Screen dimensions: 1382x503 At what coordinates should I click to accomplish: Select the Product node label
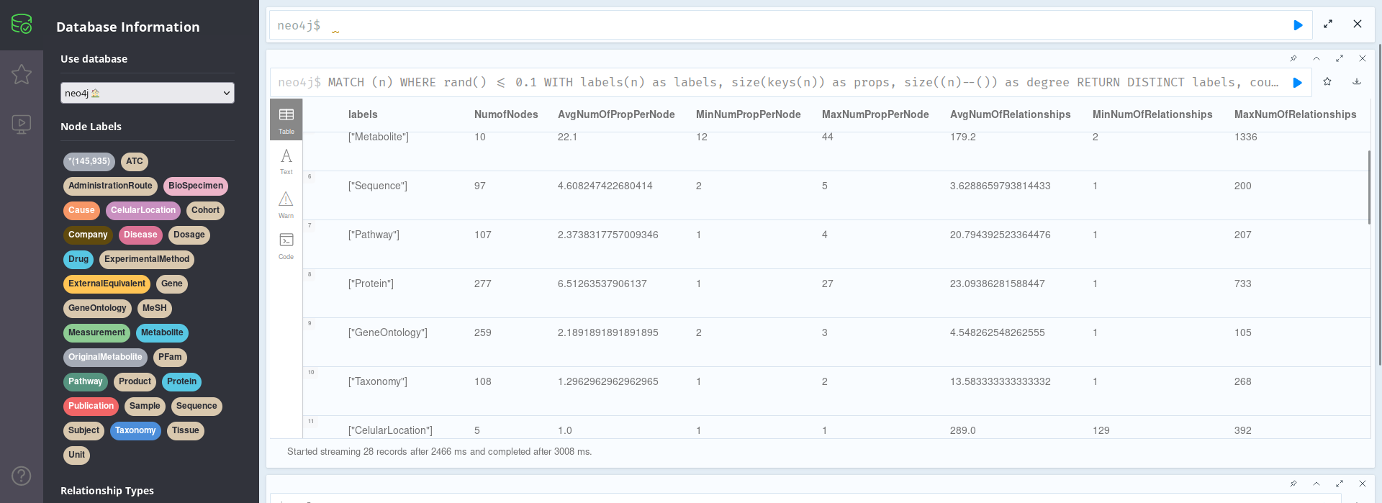click(135, 382)
